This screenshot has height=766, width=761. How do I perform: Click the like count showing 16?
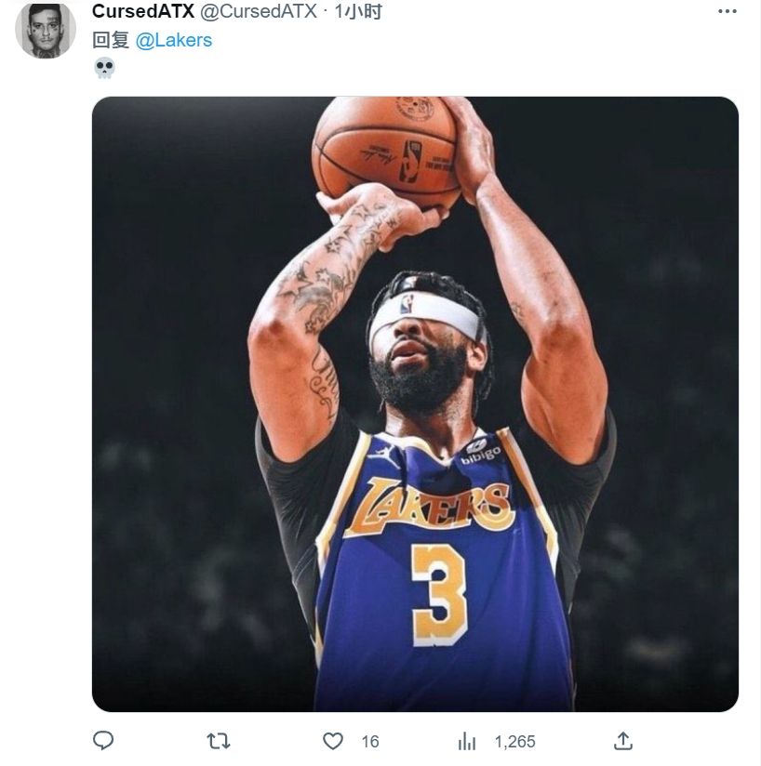(x=370, y=742)
